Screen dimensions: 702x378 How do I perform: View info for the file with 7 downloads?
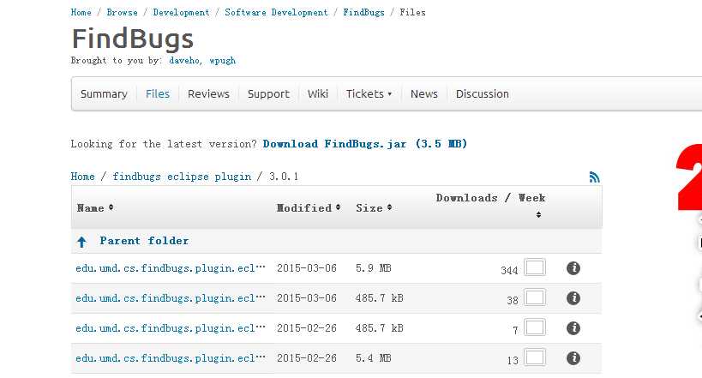point(573,328)
